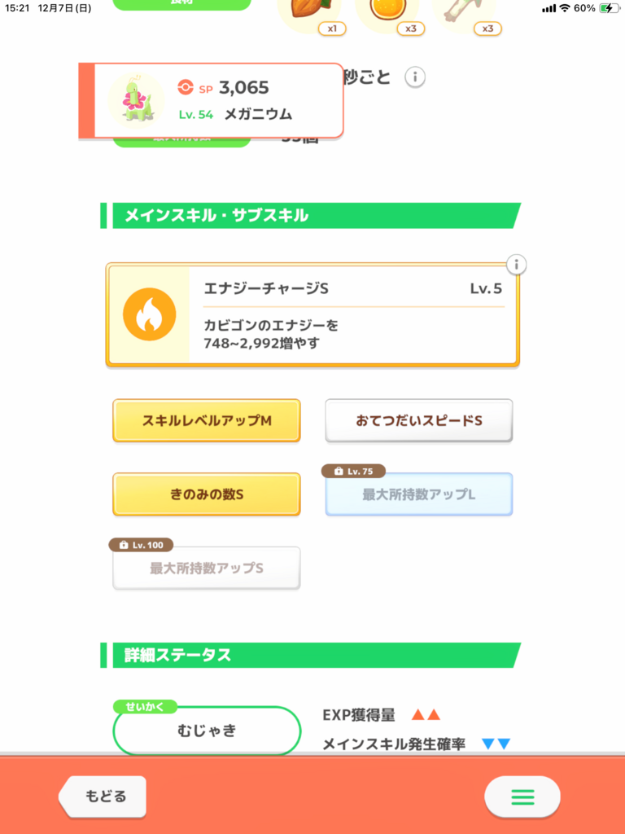Image resolution: width=625 pixels, height=834 pixels.
Task: Select the きのみの数S sub skill
Action: (x=207, y=494)
